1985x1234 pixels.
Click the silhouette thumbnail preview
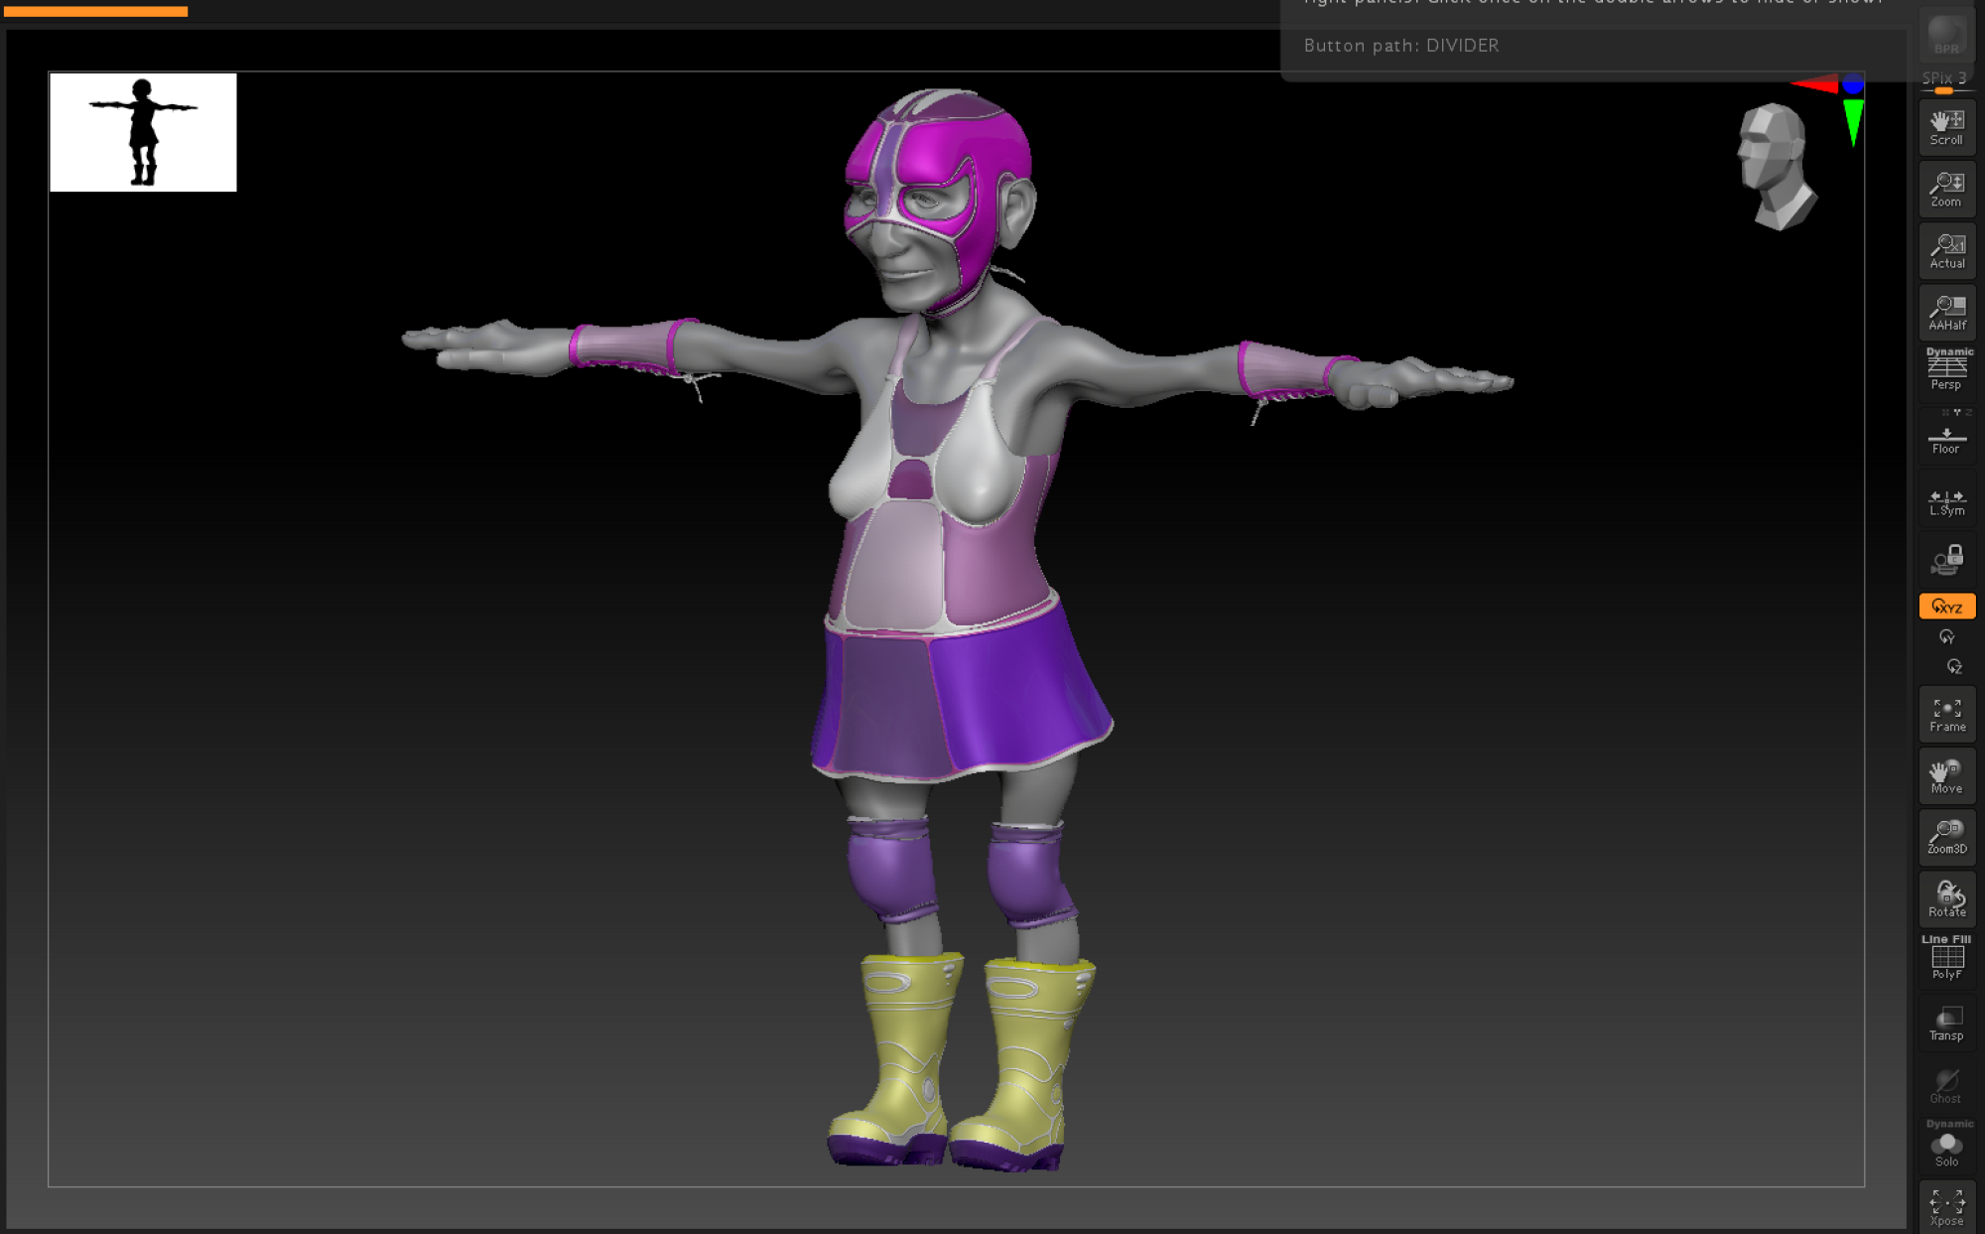(x=143, y=132)
